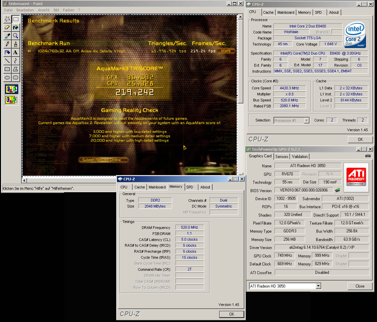Select the Text tool in Paint
377x322 pixels.
[x=16, y=53]
